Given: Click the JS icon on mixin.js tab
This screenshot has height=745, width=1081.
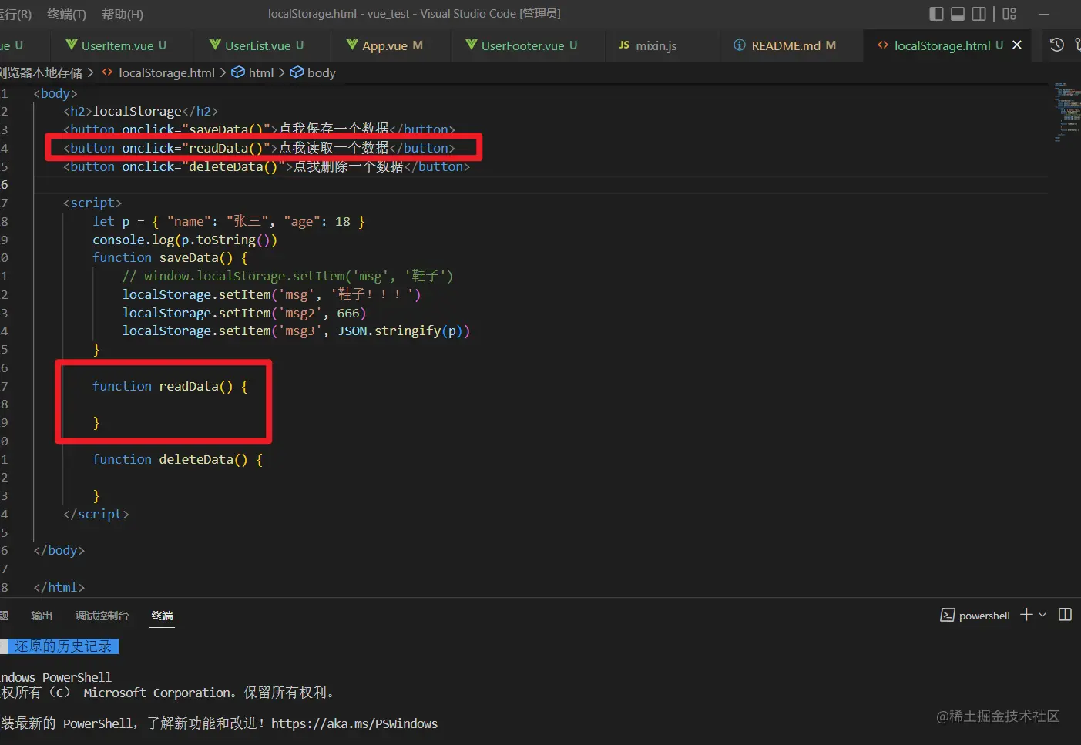Looking at the screenshot, I should point(624,45).
